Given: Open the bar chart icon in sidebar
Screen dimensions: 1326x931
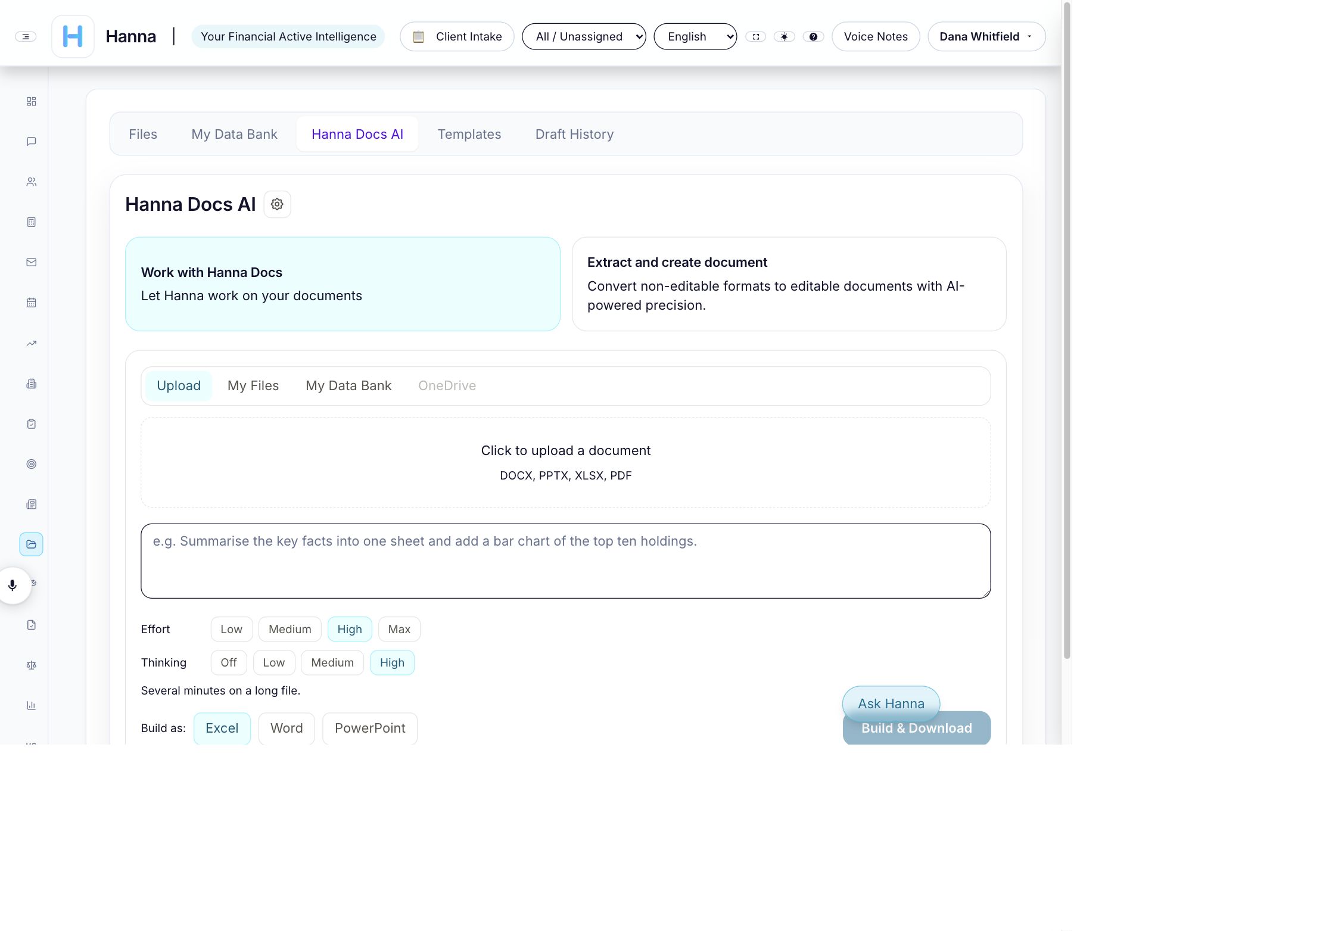Looking at the screenshot, I should [32, 705].
